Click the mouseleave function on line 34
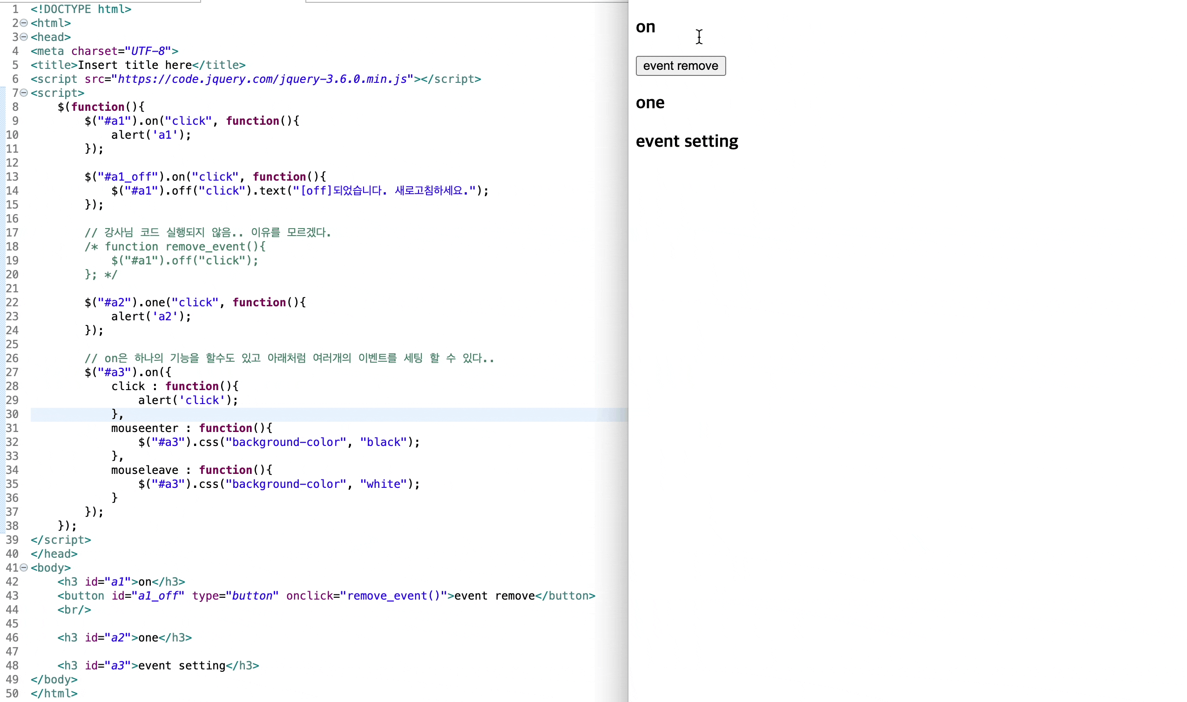This screenshot has height=702, width=1187. [x=144, y=470]
